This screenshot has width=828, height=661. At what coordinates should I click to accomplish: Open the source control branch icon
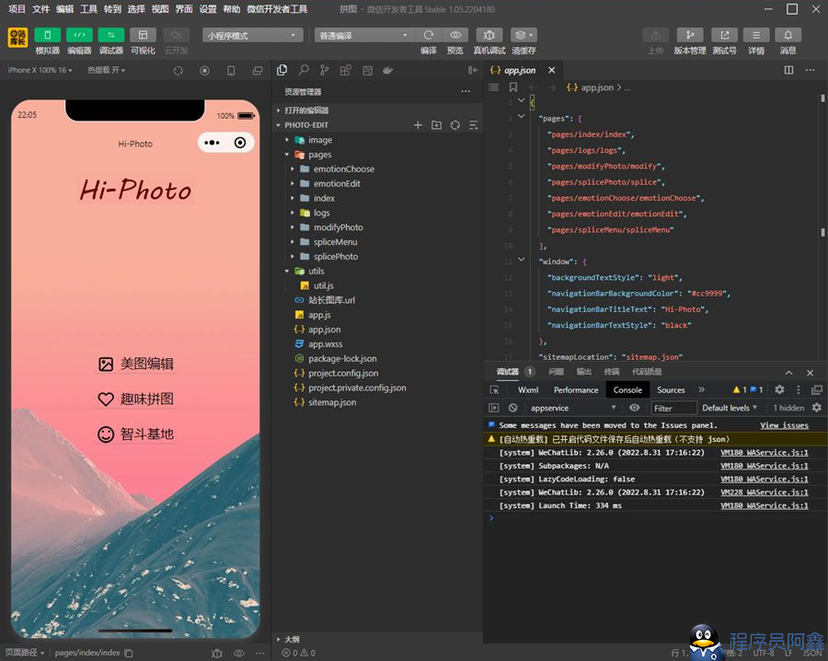(x=324, y=70)
